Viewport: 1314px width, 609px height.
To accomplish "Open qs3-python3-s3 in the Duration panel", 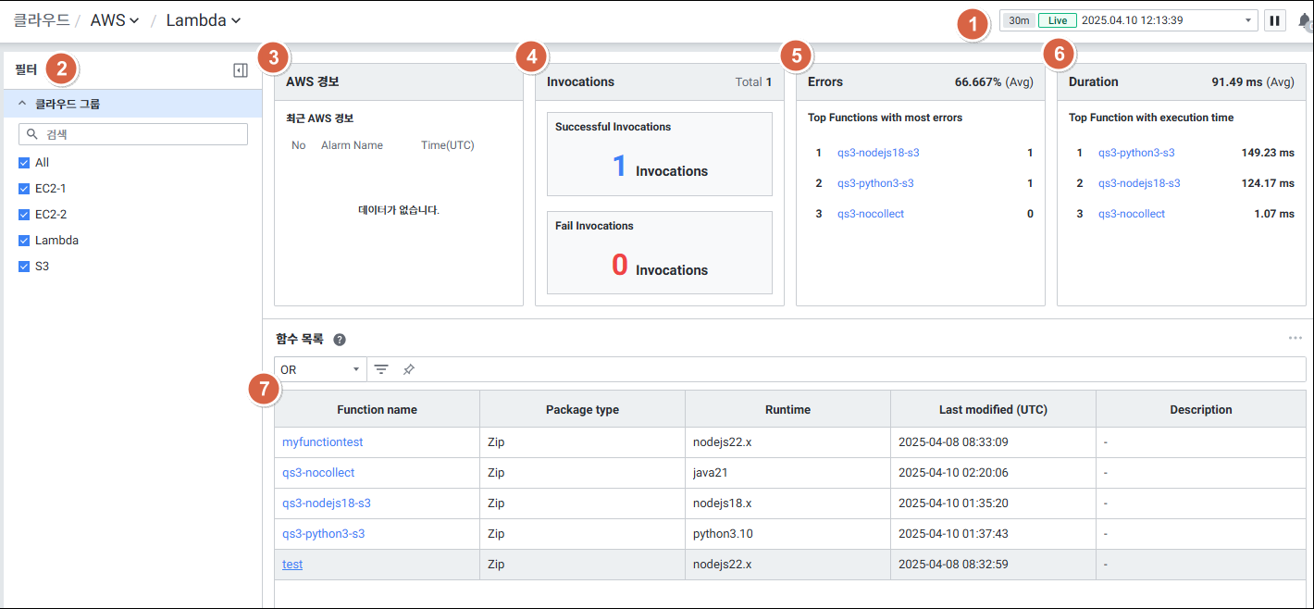I will click(1135, 153).
